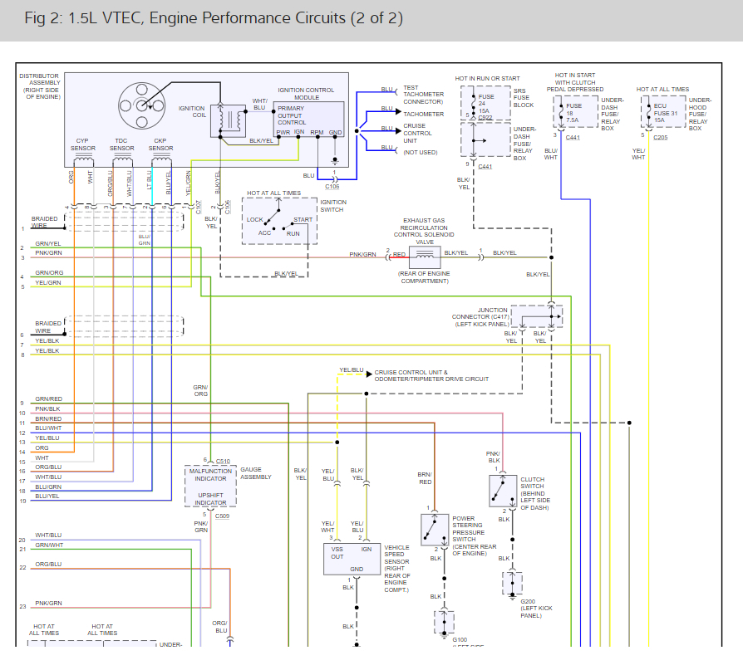Click the ignition switch contact symbol
The image size is (743, 670).
tap(279, 222)
